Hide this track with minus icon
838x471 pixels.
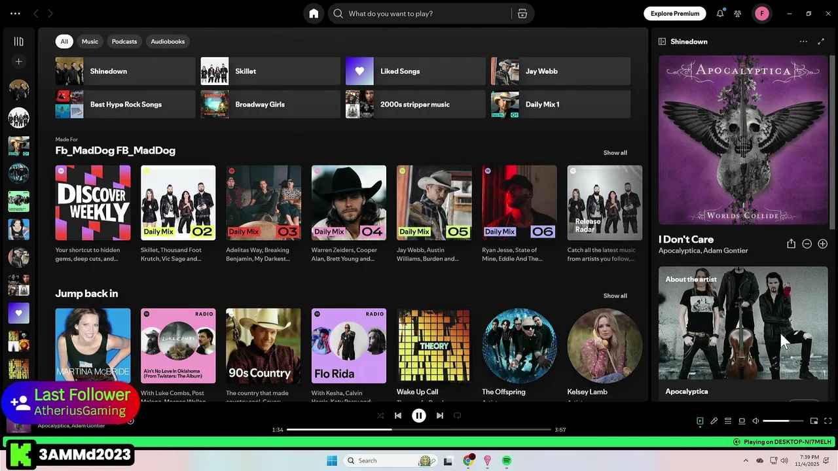pyautogui.click(x=807, y=244)
